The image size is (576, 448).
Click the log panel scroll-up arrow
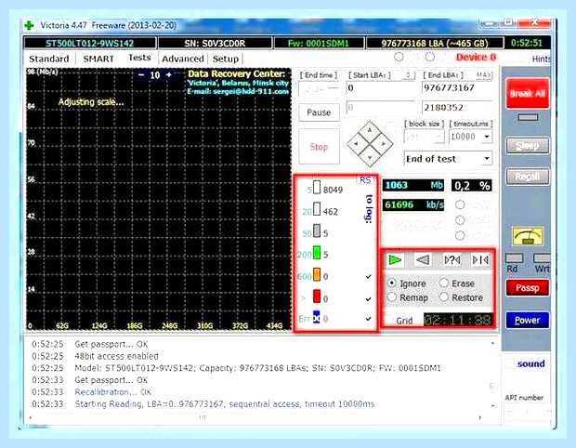[x=492, y=343]
